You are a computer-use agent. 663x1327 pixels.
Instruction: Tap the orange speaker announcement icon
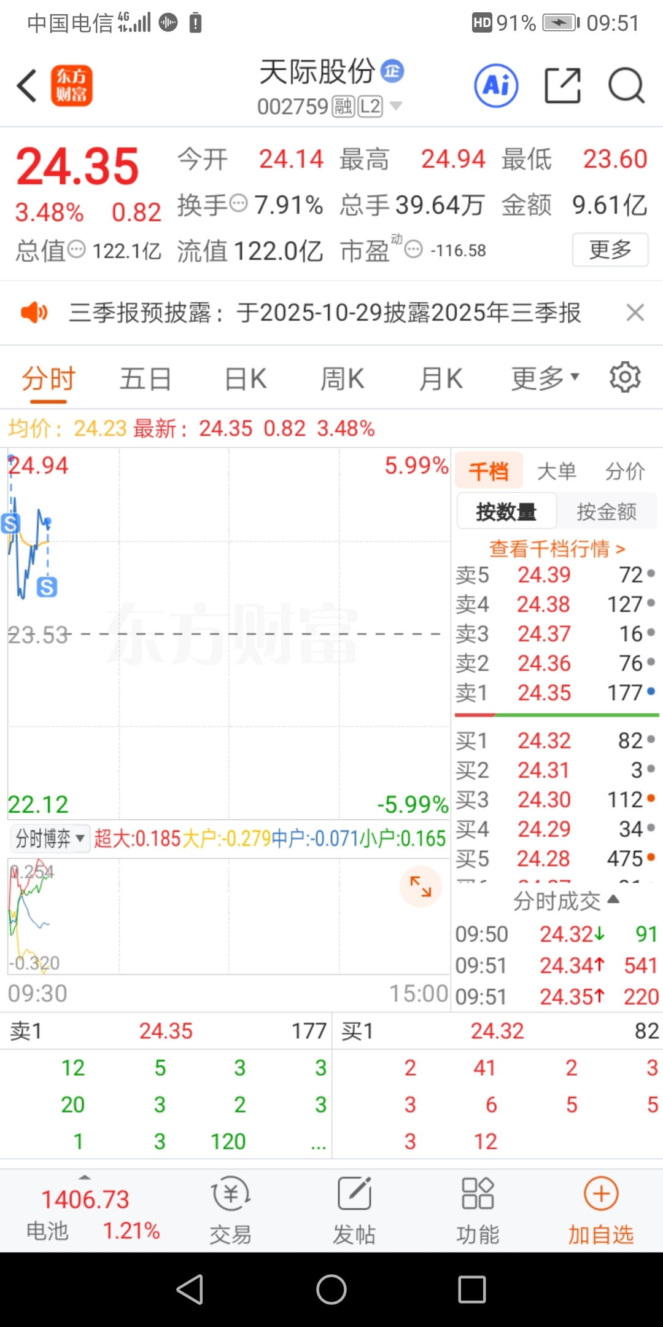34,313
